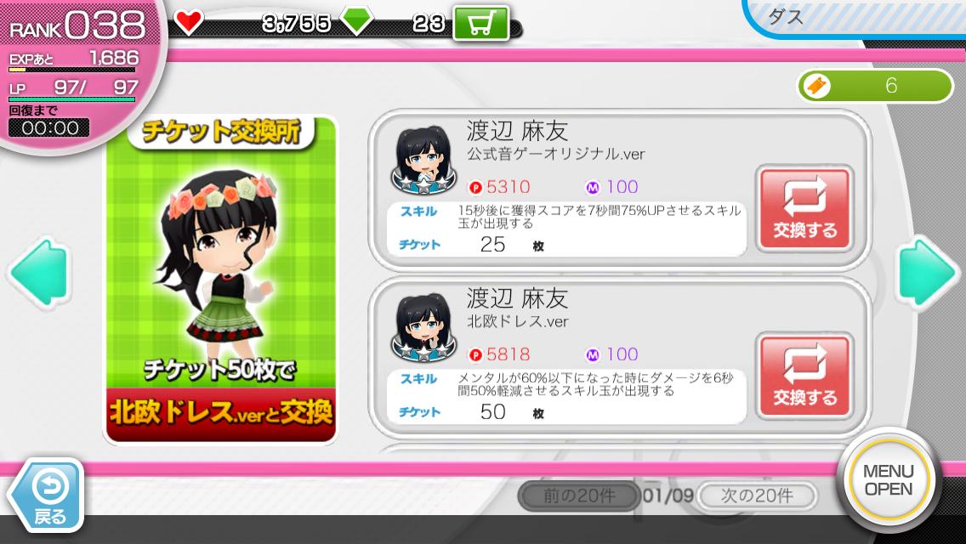966x544 pixels.
Task: Open the 北欧ドレス.ver promotional banner image
Action: pos(221,280)
